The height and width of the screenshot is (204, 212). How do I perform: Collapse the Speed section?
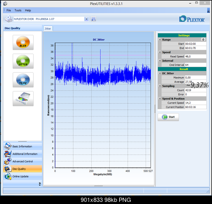coord(160,52)
